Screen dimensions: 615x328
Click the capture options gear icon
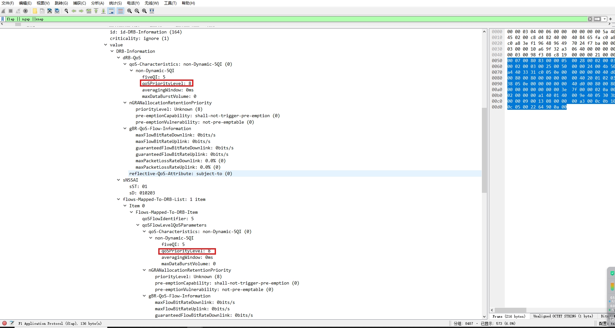(x=25, y=11)
